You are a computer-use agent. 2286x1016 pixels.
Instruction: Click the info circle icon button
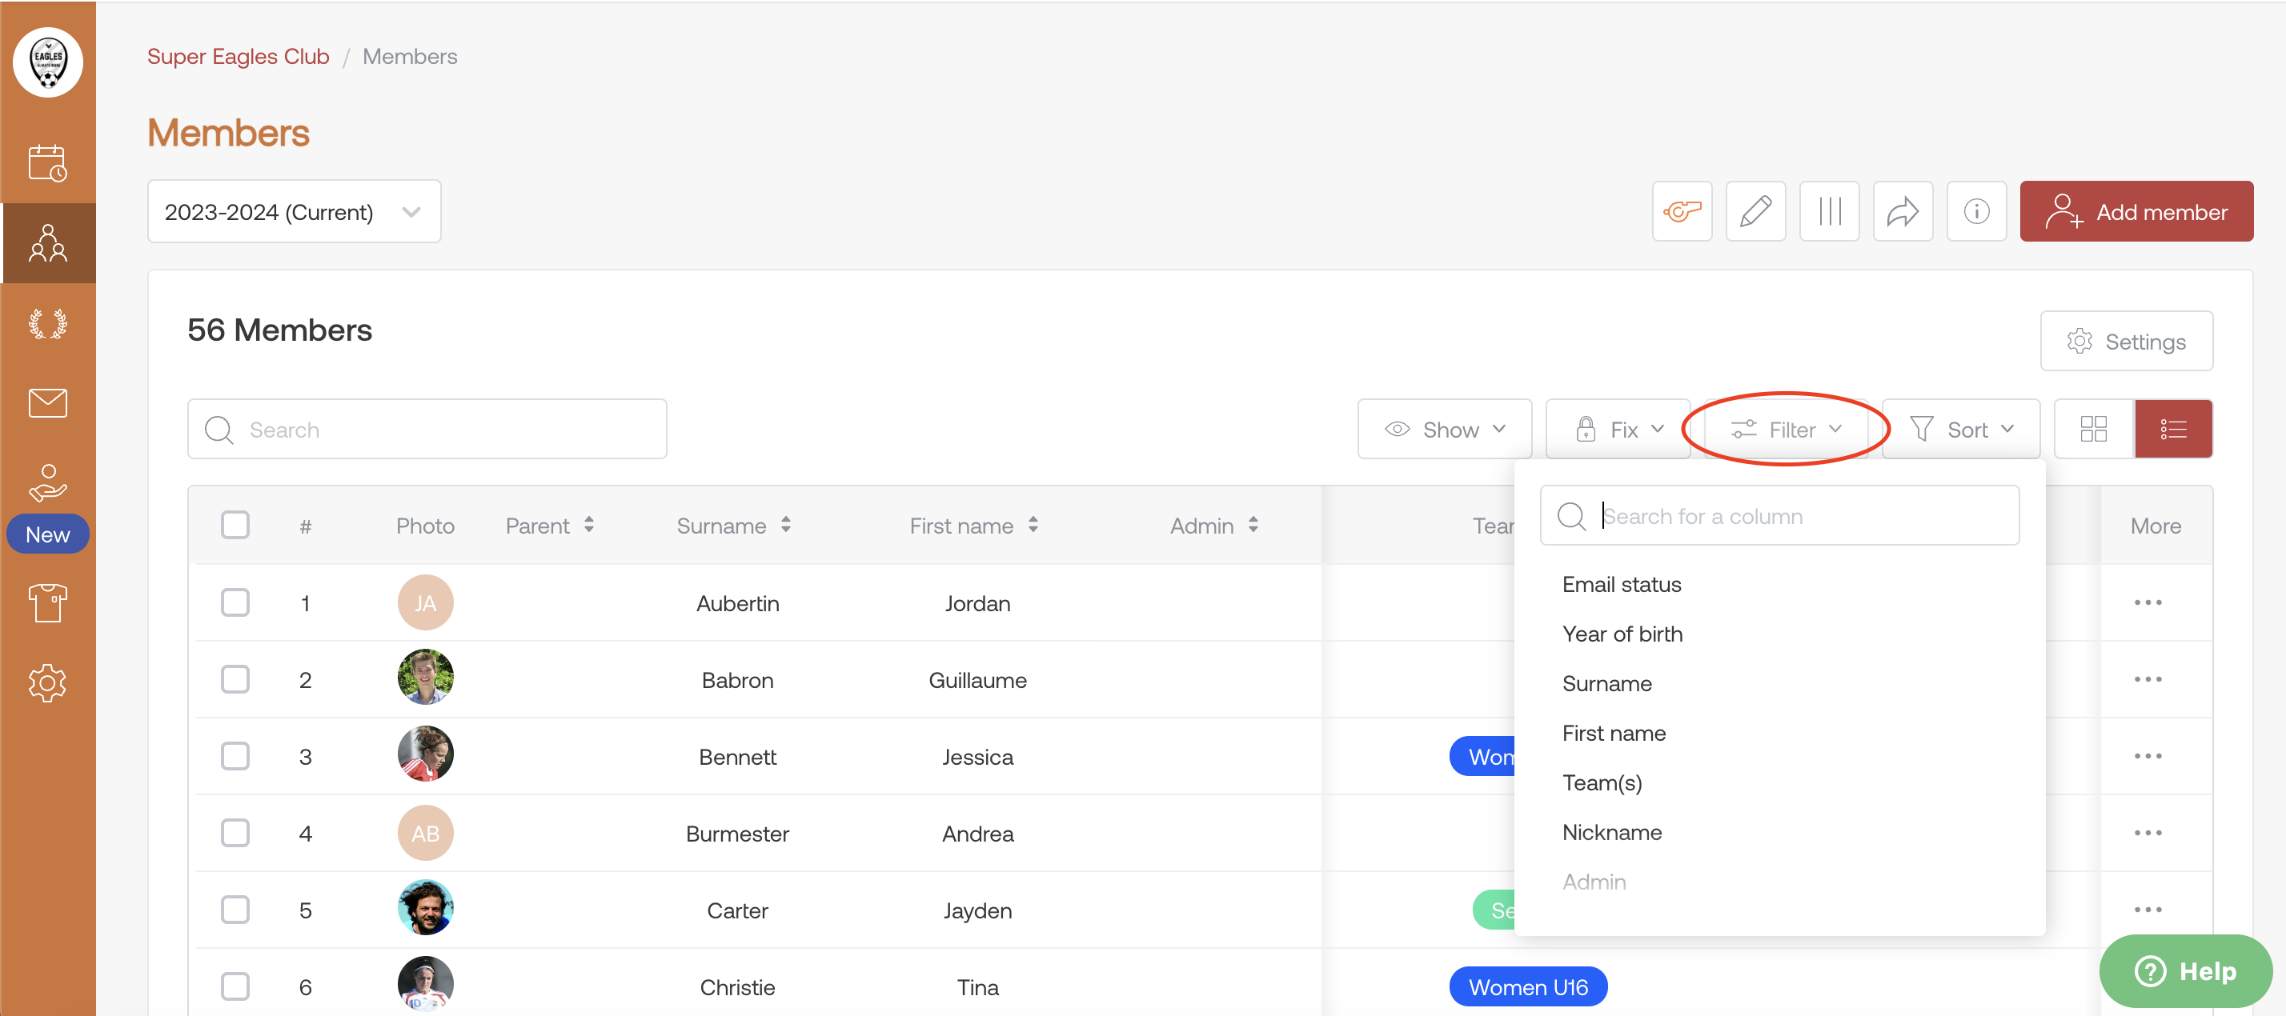click(1976, 211)
